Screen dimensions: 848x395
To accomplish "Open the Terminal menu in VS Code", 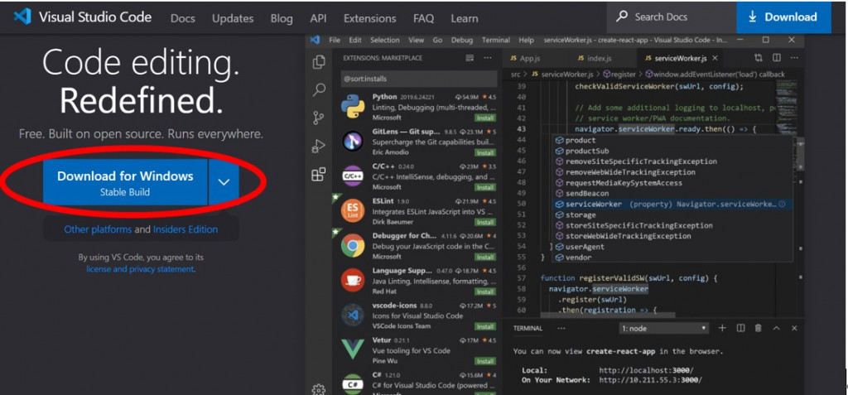I will [496, 40].
